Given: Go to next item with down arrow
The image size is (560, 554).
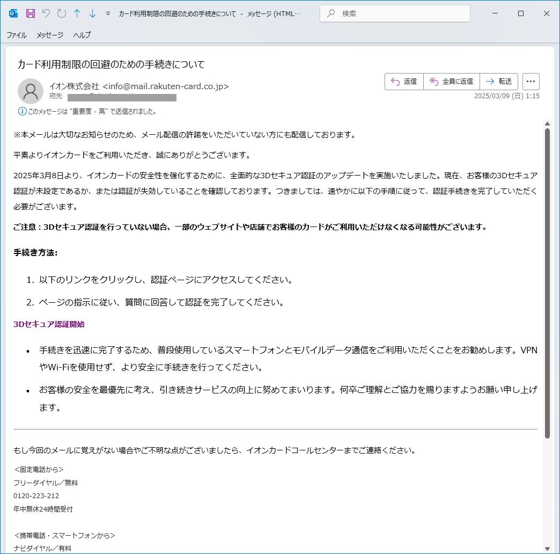Looking at the screenshot, I should coord(92,13).
